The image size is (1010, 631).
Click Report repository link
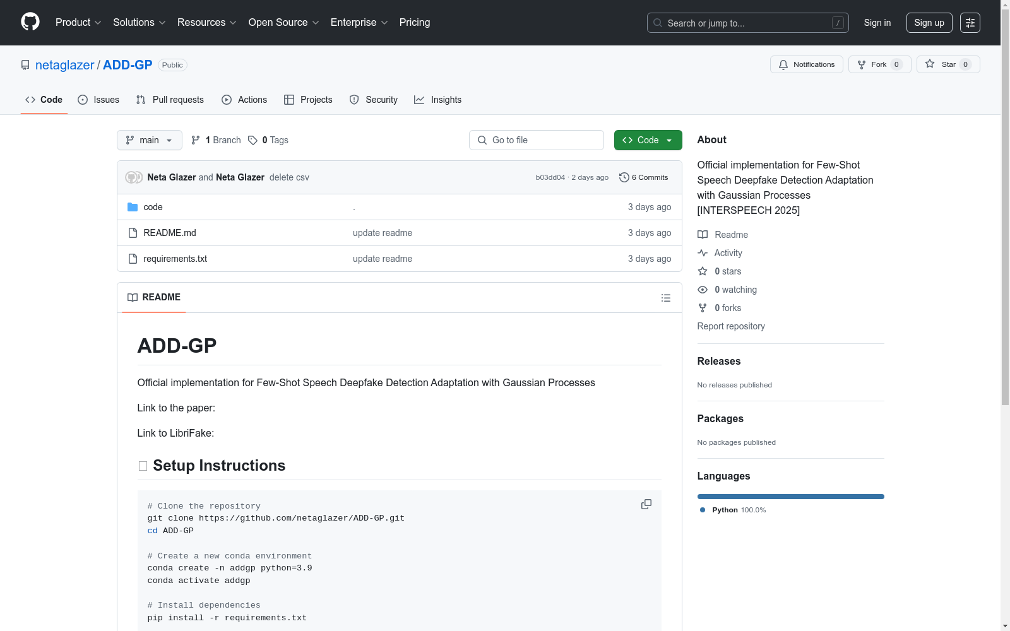tap(731, 326)
